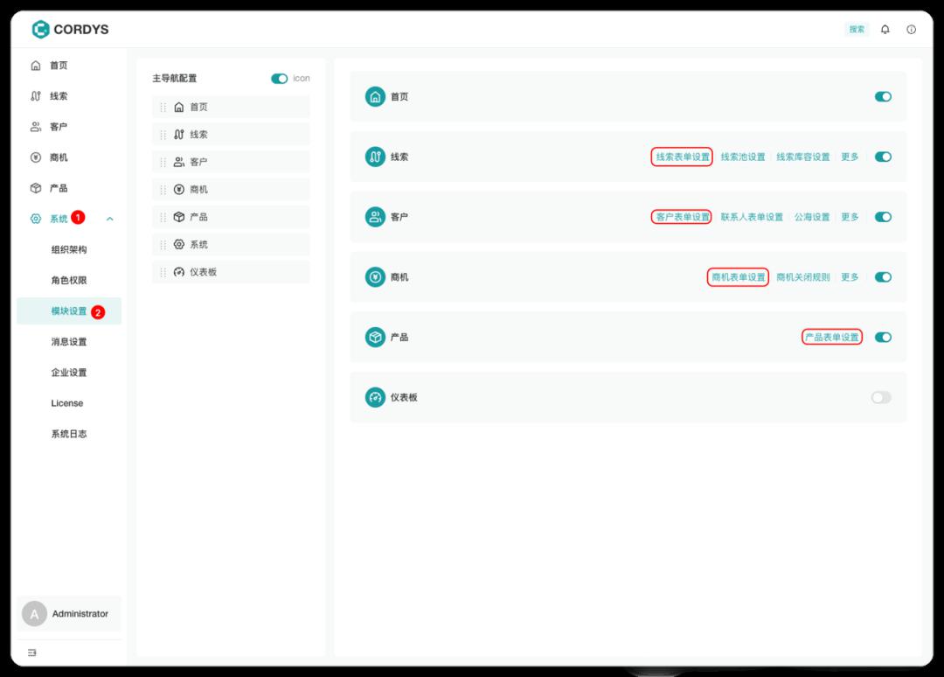Click the round 仪表板 dashboard module icon

375,397
